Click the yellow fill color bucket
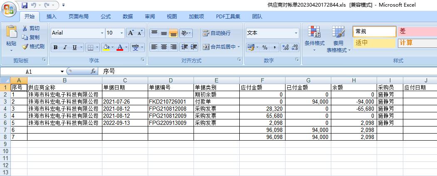 pos(106,47)
